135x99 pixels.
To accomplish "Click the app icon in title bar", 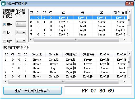I will coord(3,3).
